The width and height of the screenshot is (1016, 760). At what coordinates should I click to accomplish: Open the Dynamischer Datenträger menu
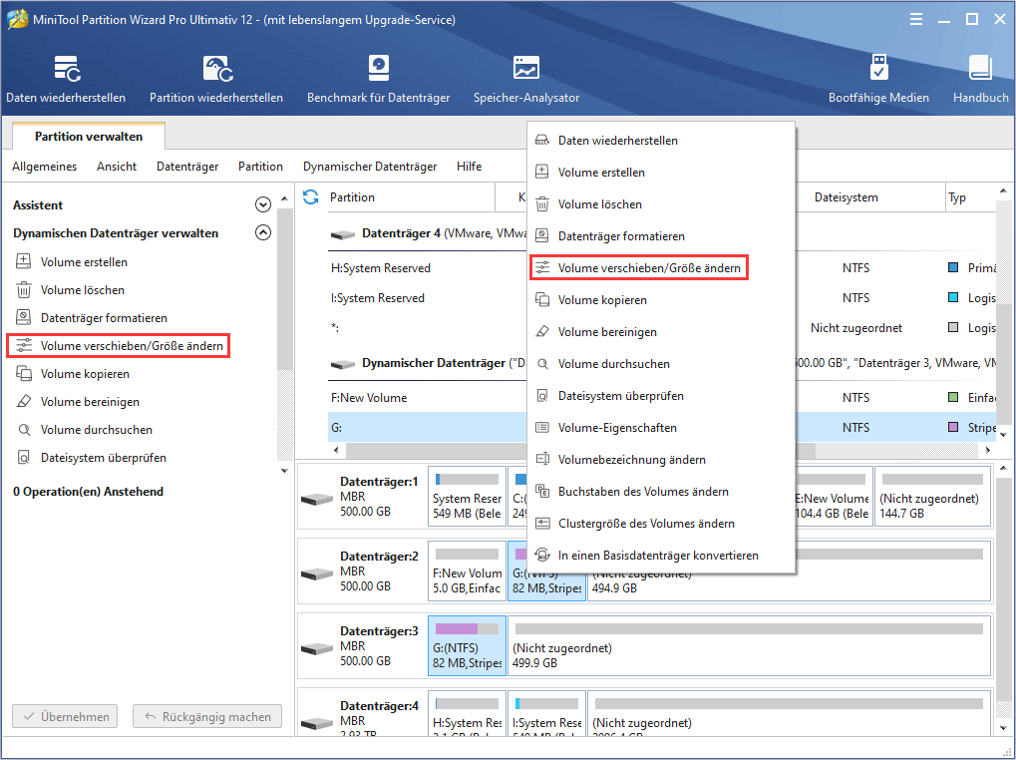coord(370,167)
